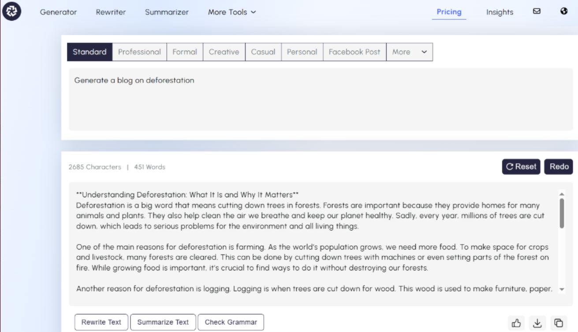This screenshot has height=332, width=578.
Task: Click the Rewrite Text button
Action: coord(101,322)
